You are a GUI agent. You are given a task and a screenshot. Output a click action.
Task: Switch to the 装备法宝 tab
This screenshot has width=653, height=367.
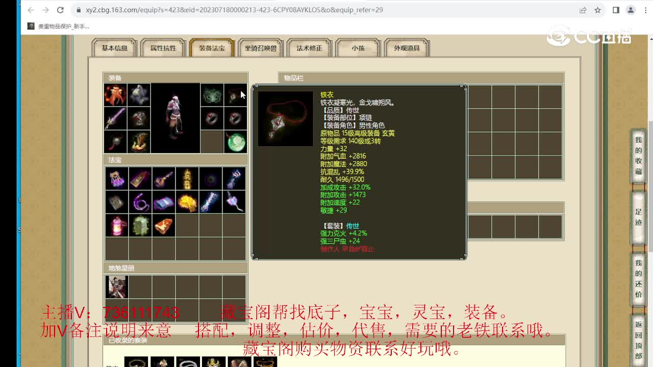tap(212, 48)
